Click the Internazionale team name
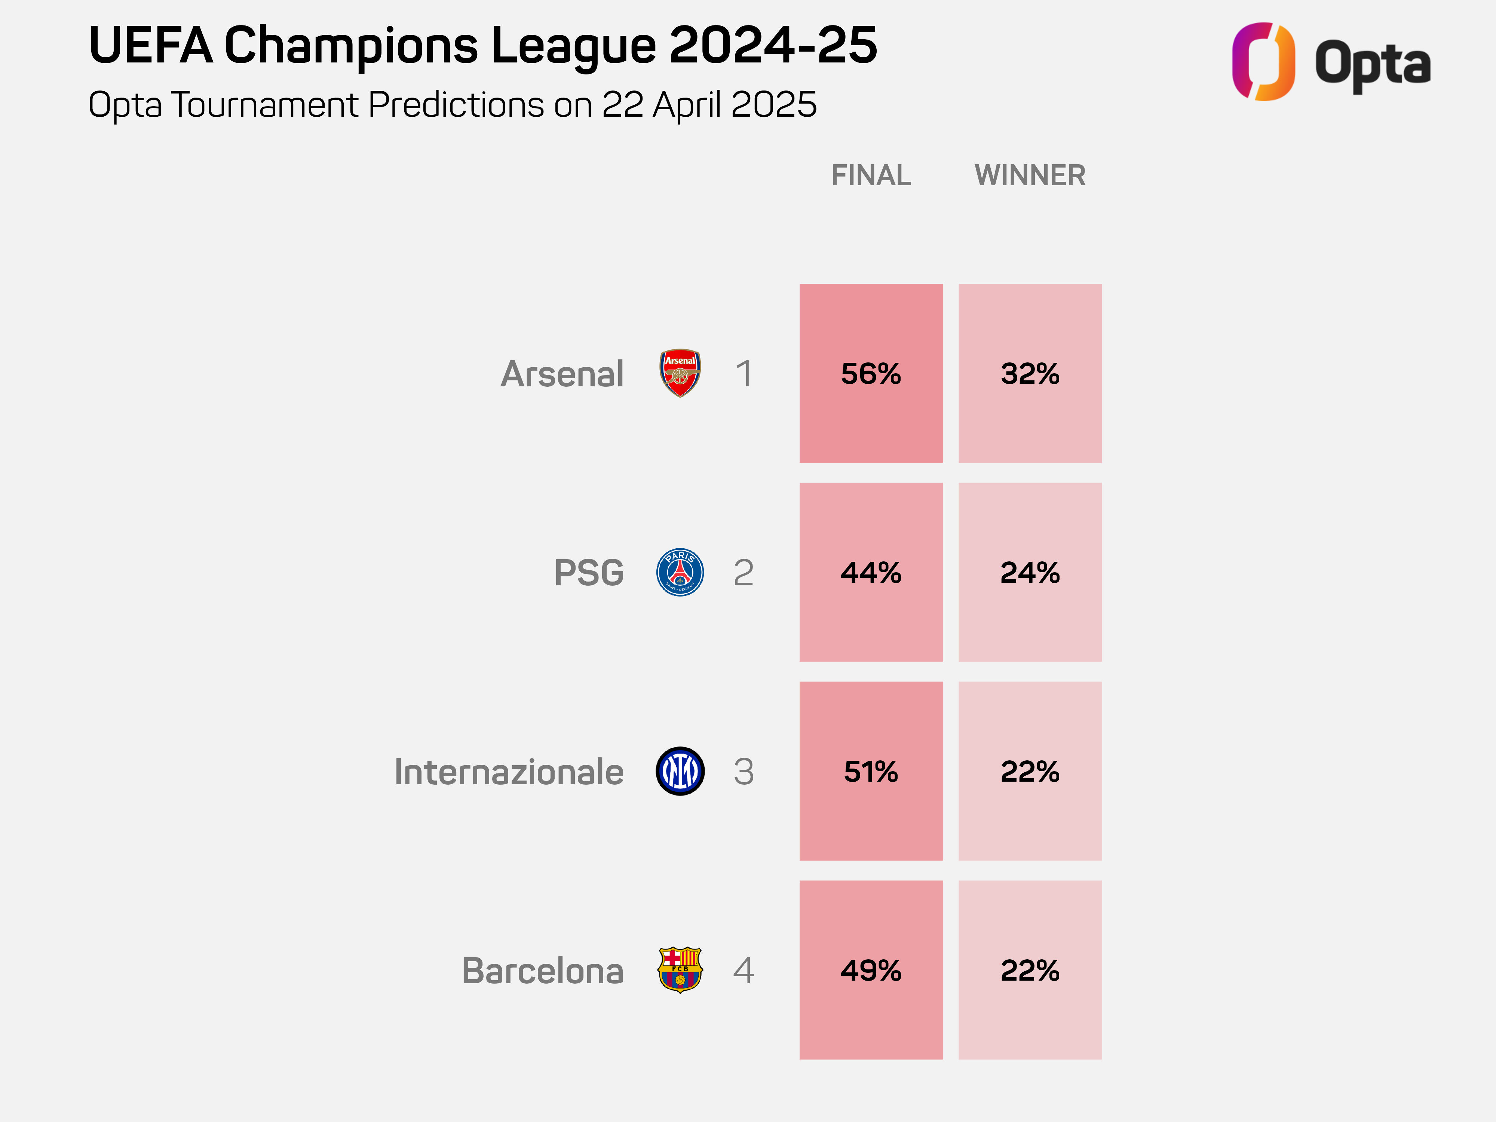Screen dimensions: 1496x1122 click(x=509, y=772)
